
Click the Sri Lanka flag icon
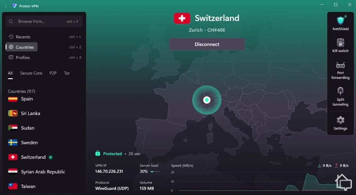coord(13,113)
